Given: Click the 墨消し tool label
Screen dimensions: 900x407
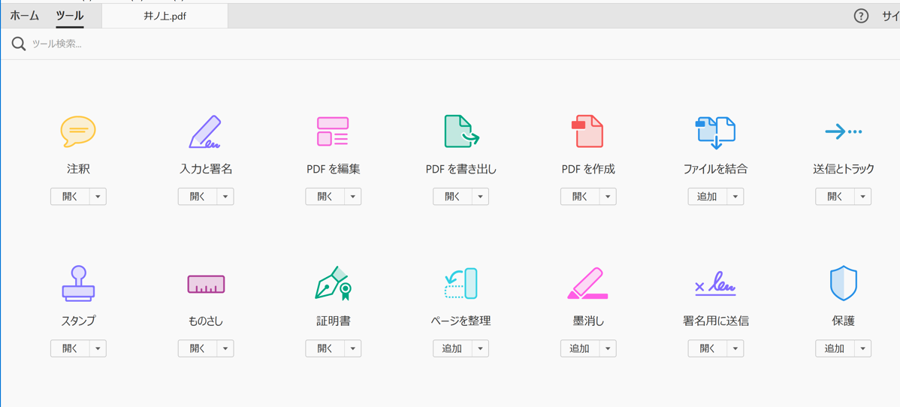Looking at the screenshot, I should click(588, 321).
